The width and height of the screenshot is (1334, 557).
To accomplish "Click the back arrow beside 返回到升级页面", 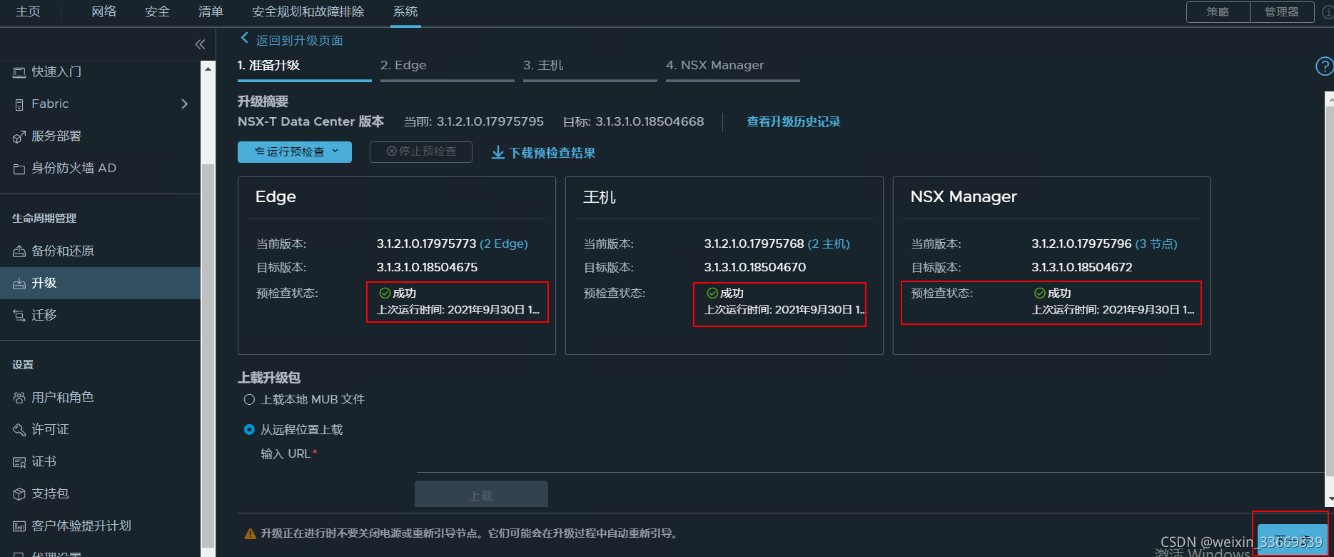I will click(245, 39).
